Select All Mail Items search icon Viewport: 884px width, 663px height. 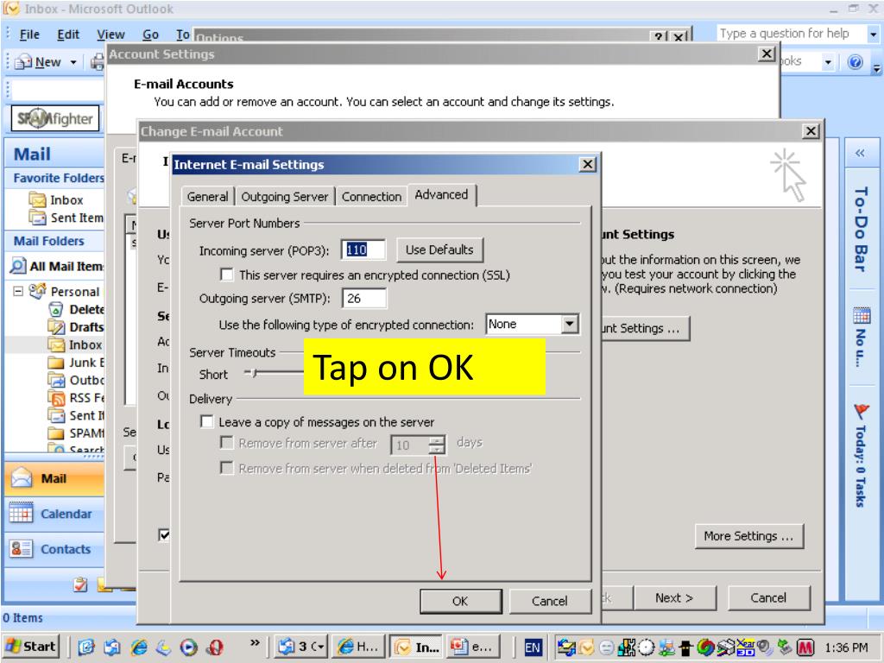18,266
